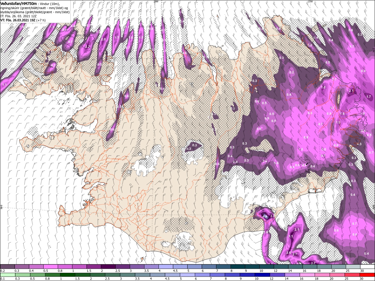Click the 1.1 value at the far west edge

4,85
